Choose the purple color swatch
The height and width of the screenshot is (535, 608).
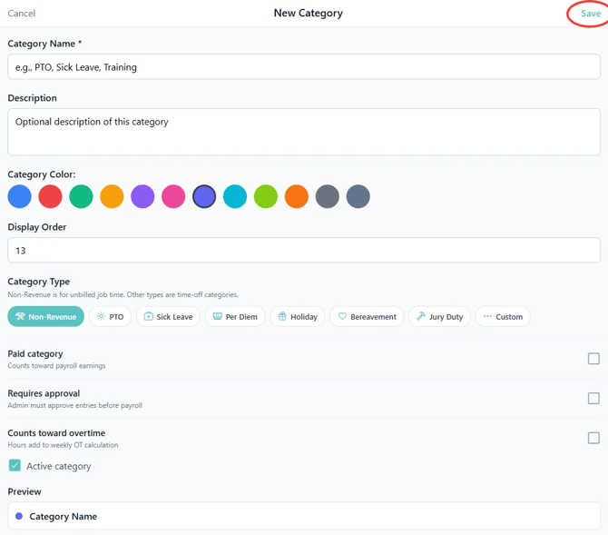(x=142, y=196)
